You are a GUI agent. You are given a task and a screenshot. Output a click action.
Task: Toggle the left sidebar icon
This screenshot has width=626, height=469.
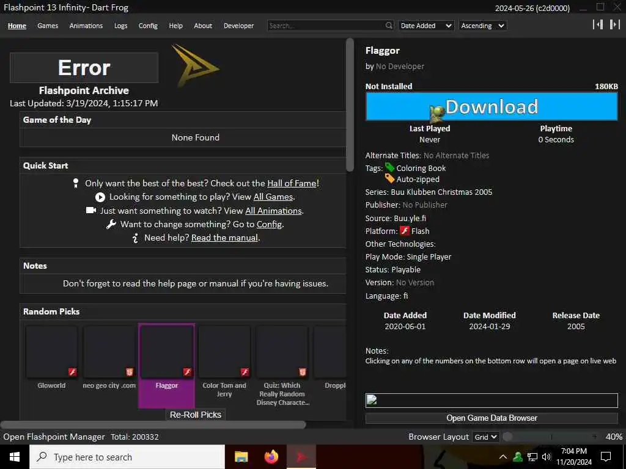point(598,24)
